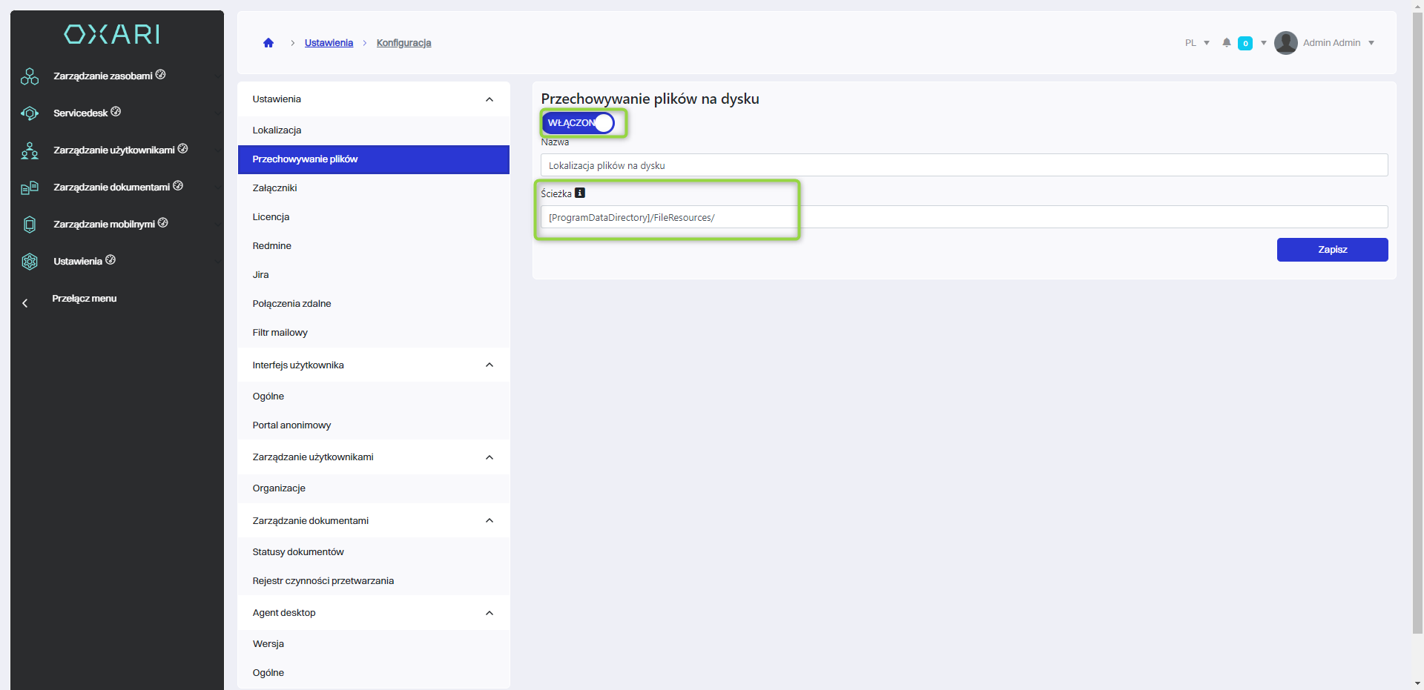Follow the Ustawienia breadcrumb link
The height and width of the screenshot is (690, 1424).
329,43
